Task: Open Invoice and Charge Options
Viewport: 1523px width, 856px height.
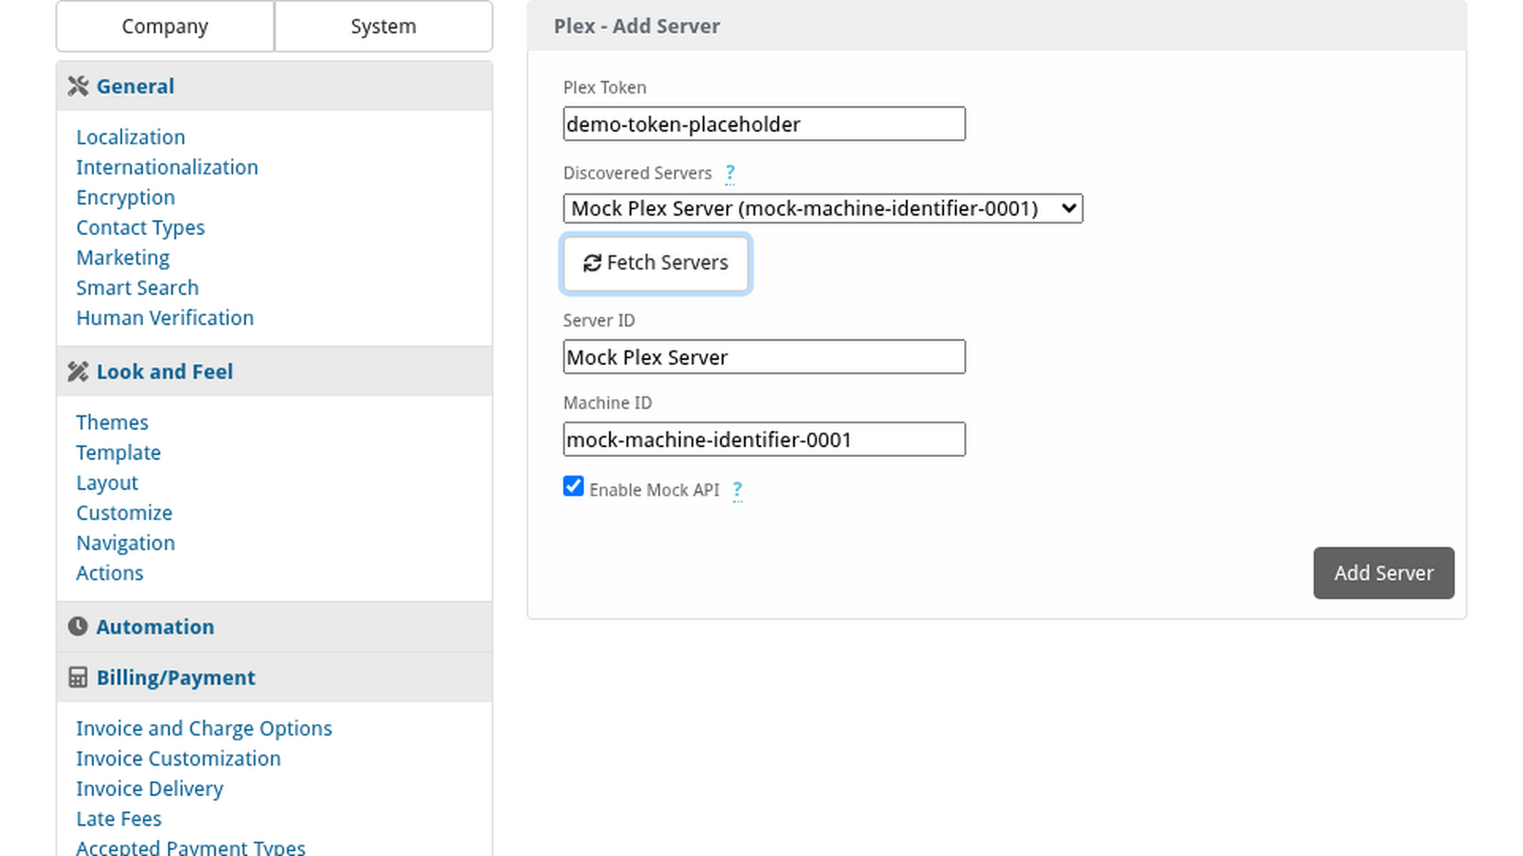Action: (x=204, y=728)
